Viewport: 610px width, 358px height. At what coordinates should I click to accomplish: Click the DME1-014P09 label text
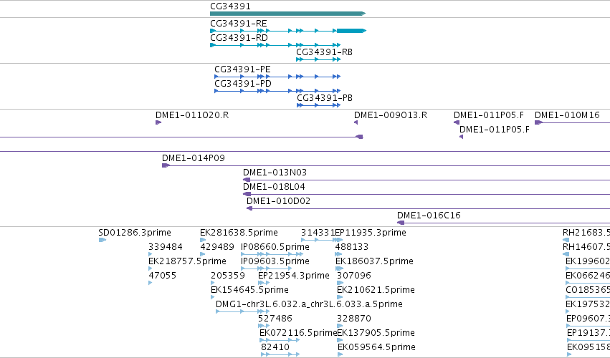(x=194, y=158)
